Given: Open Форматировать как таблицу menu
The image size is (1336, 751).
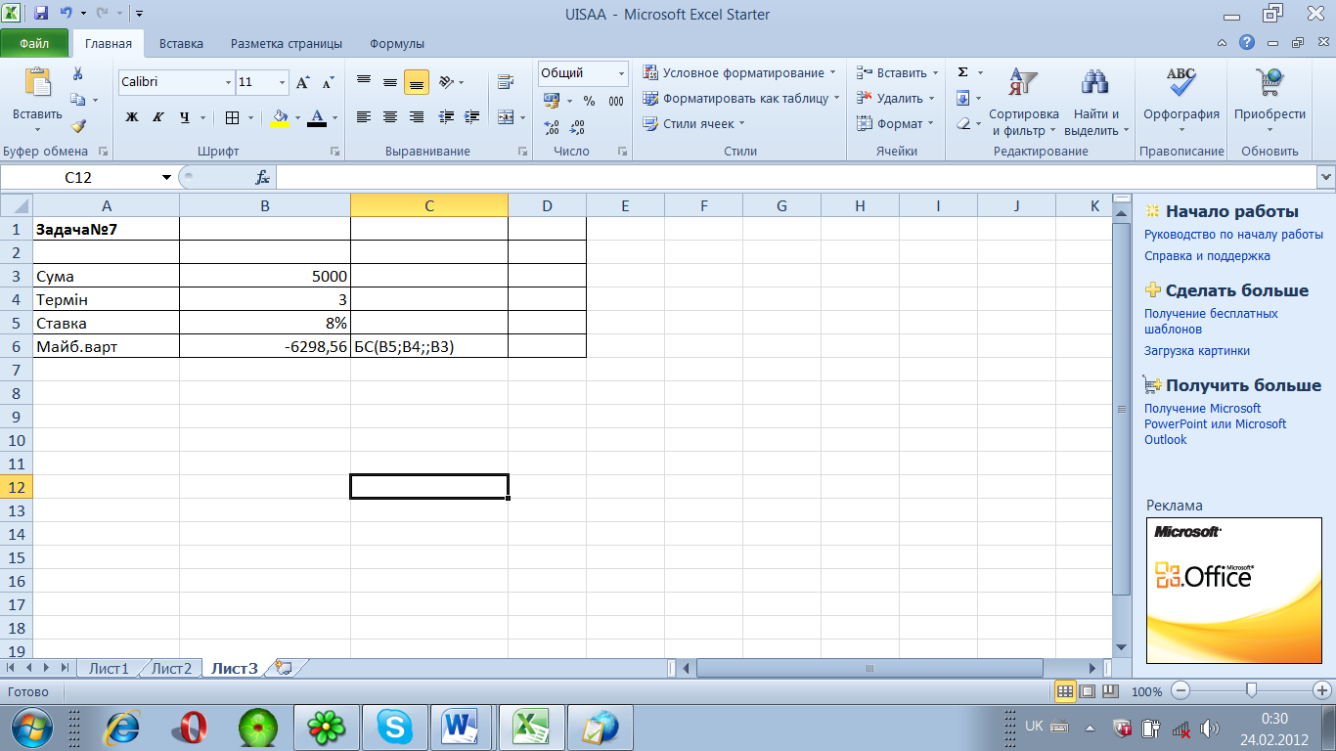Looking at the screenshot, I should [x=741, y=98].
